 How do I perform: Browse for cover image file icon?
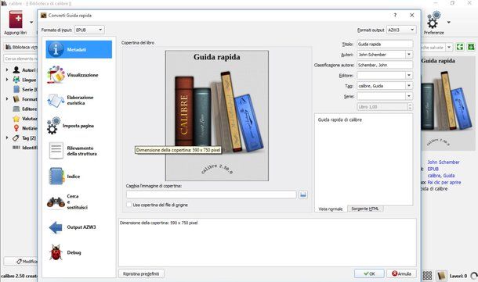pyautogui.click(x=303, y=195)
